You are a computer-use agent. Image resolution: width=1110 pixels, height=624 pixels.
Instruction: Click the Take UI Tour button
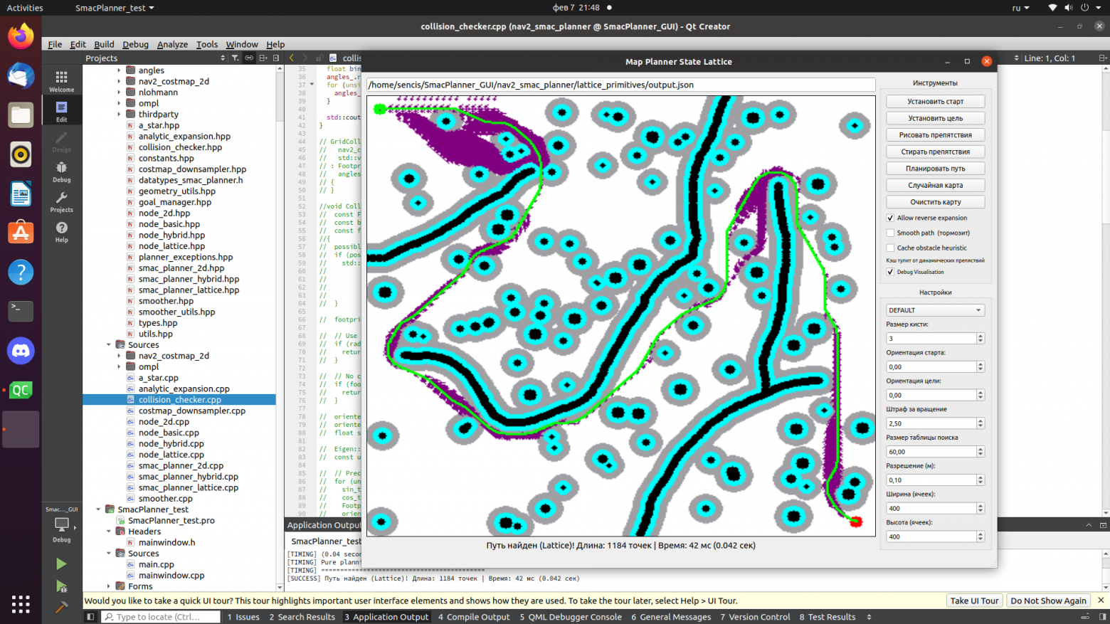pyautogui.click(x=974, y=601)
